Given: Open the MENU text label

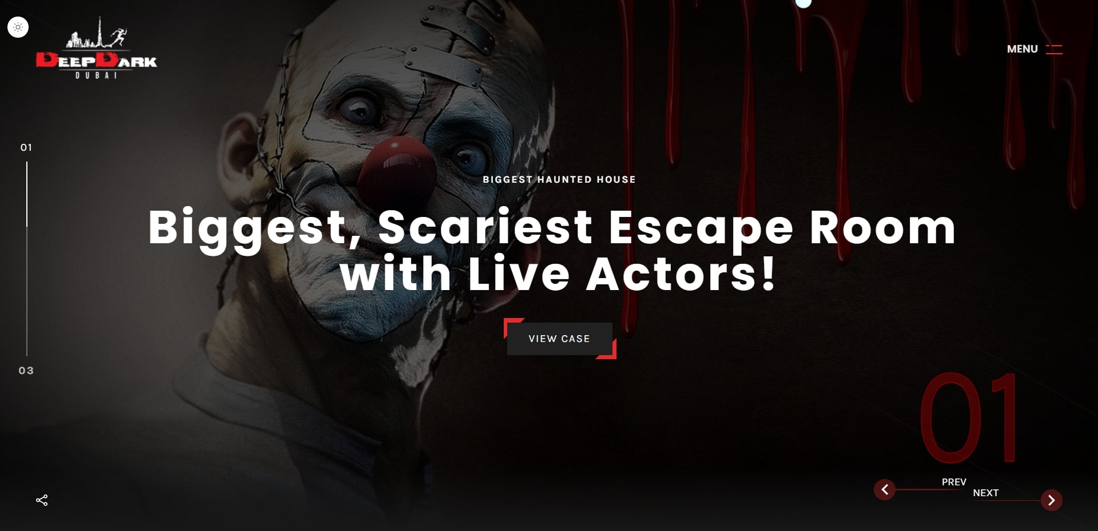Looking at the screenshot, I should [x=1022, y=49].
